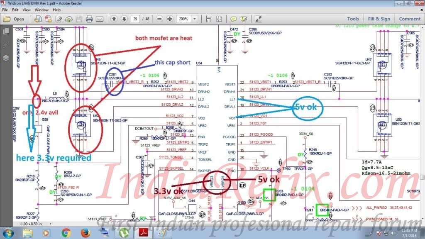Click the fit width scrolling icon
425x239 pixels.
pyautogui.click(x=209, y=19)
